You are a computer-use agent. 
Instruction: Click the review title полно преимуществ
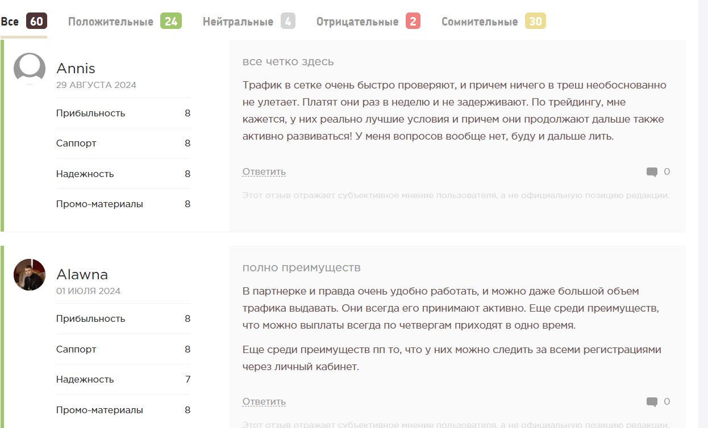point(302,268)
